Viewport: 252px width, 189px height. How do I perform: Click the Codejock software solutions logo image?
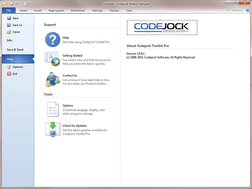pyautogui.click(x=162, y=28)
